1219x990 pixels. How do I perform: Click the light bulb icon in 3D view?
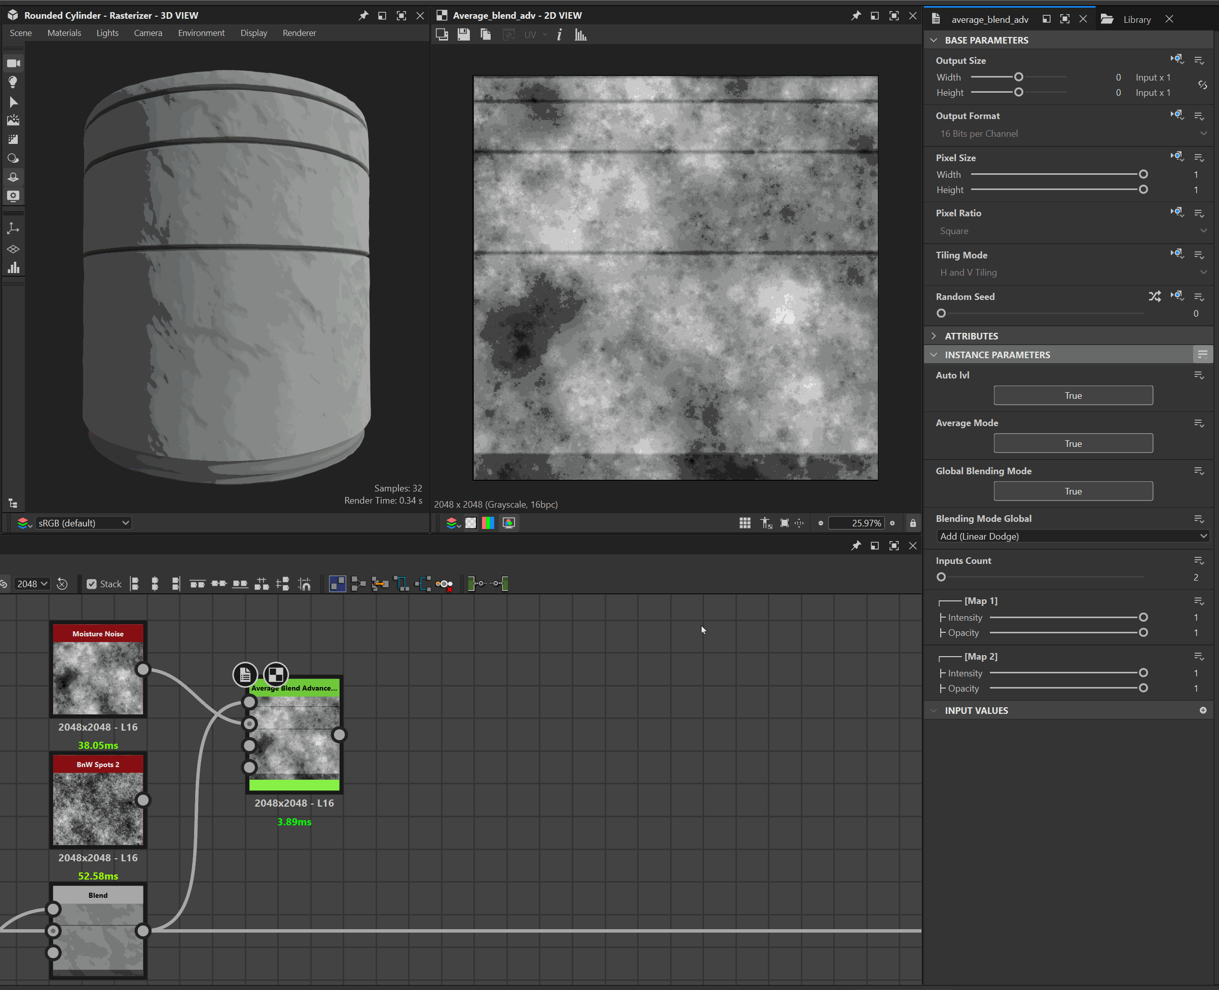click(x=13, y=82)
